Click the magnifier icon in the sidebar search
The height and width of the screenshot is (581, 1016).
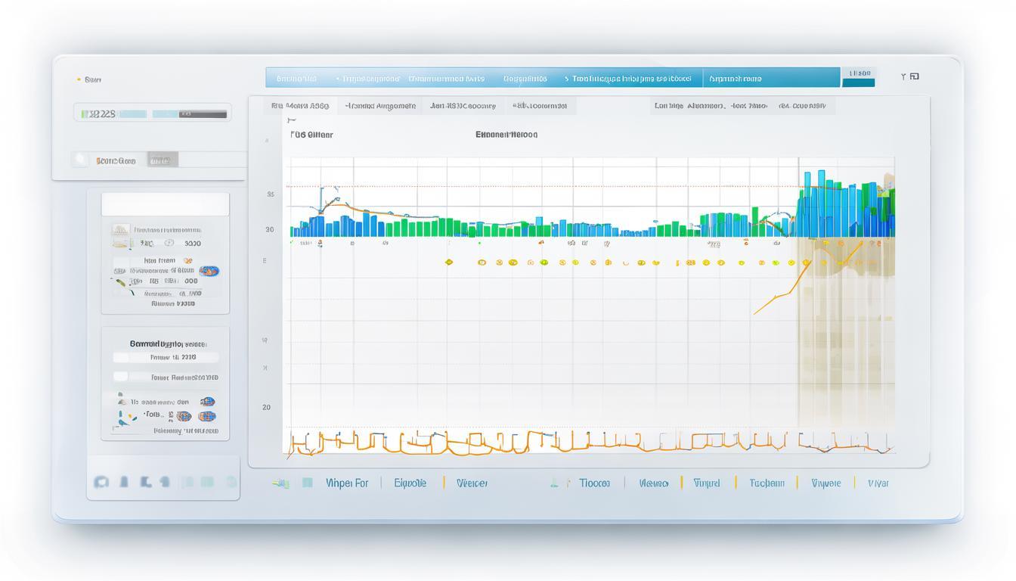[80, 160]
